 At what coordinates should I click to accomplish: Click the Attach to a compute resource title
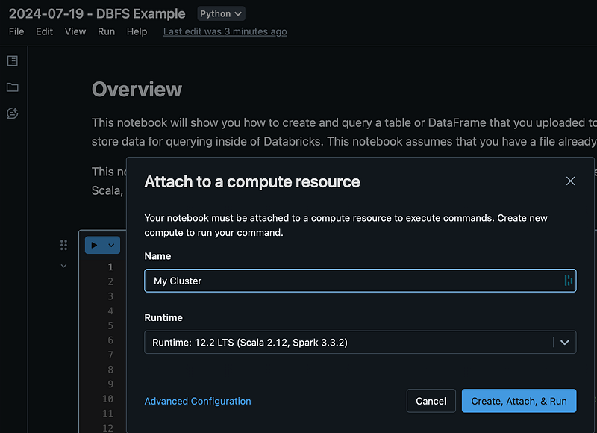[252, 181]
